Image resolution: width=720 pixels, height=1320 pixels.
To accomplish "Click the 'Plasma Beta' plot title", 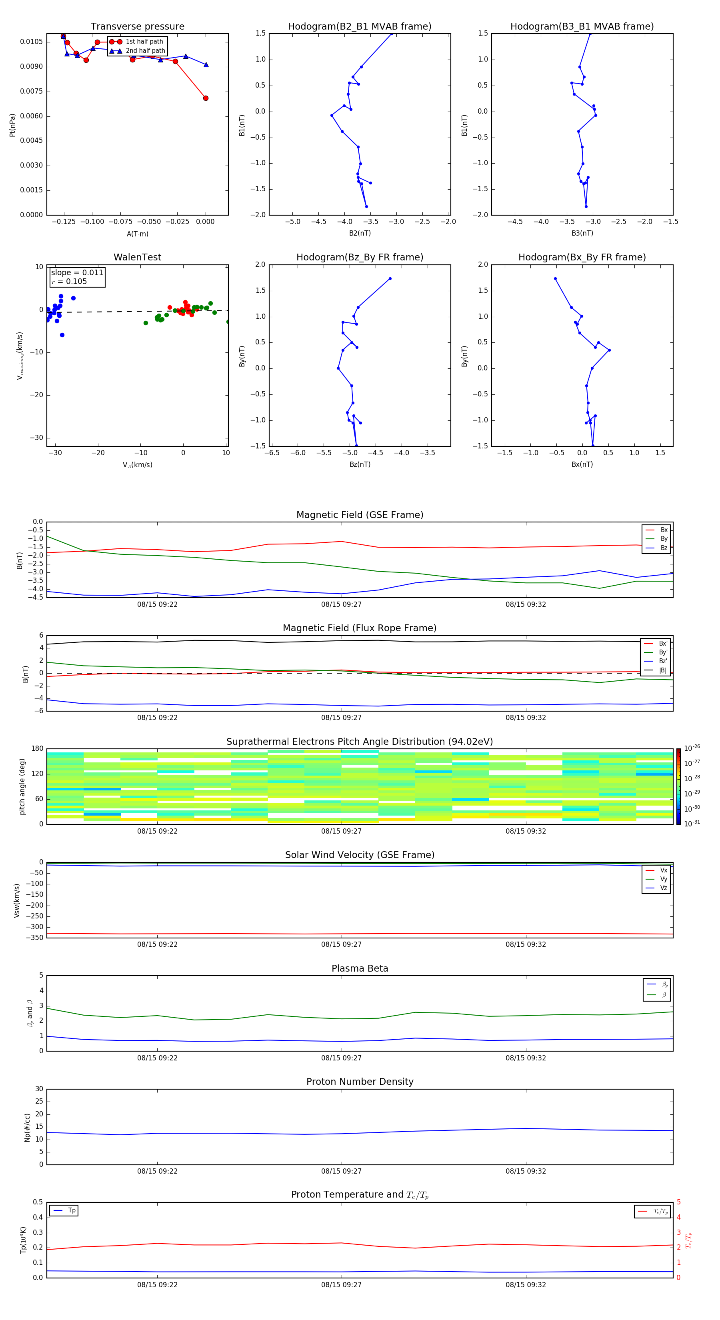I will (360, 968).
